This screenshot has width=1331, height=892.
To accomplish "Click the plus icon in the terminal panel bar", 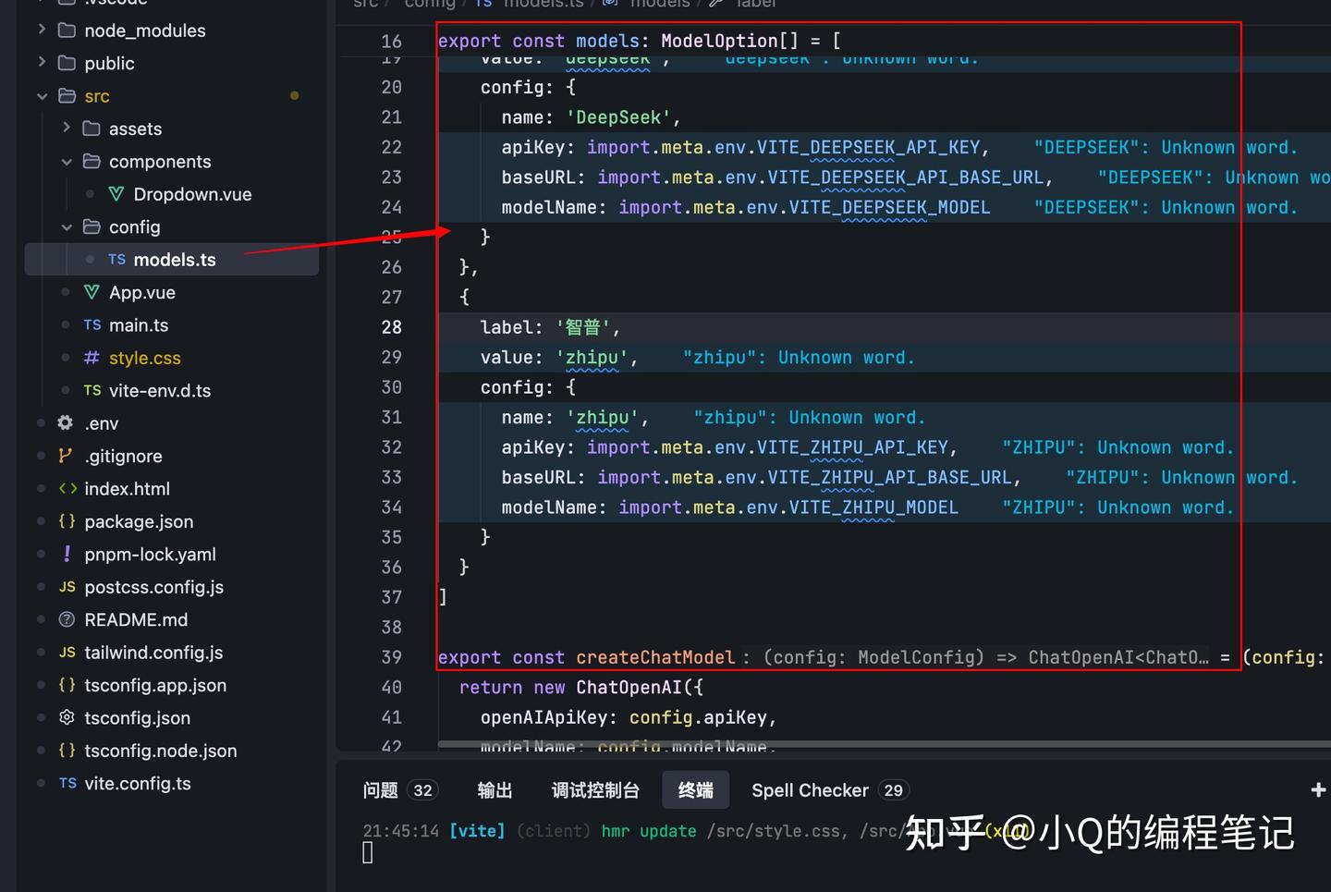I will pyautogui.click(x=1318, y=789).
